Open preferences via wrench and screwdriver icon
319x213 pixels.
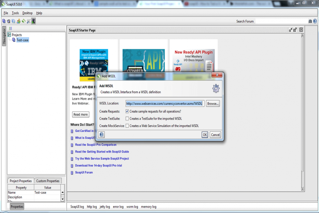pyautogui.click(x=28, y=21)
